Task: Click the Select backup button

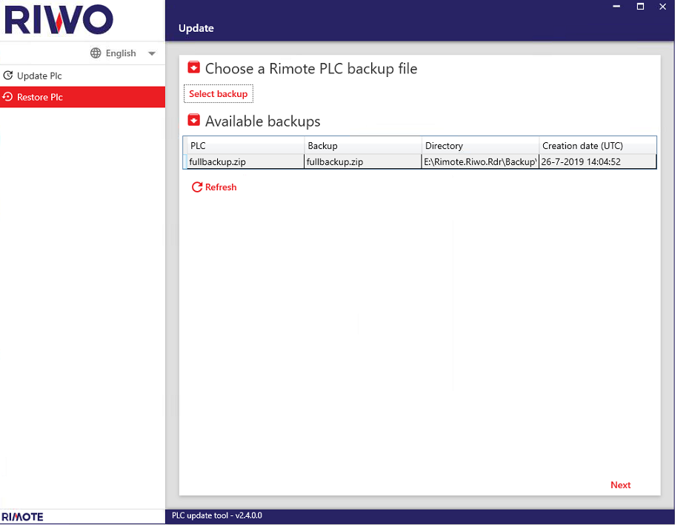Action: click(x=219, y=94)
